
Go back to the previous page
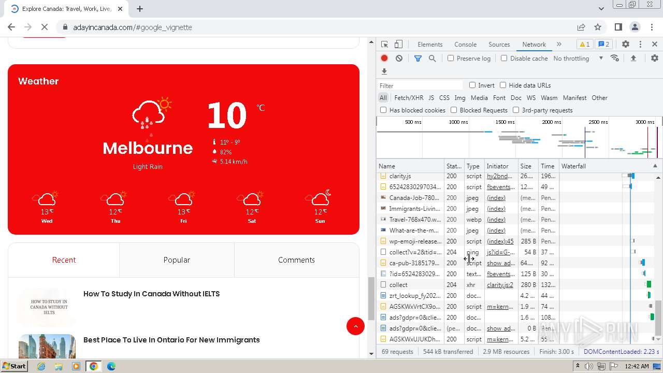click(x=11, y=27)
